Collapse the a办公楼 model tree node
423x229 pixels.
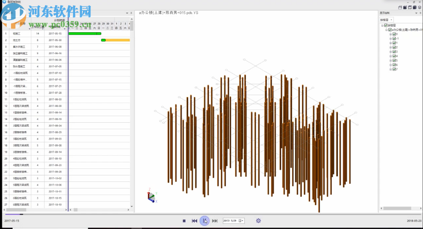tap(387, 30)
